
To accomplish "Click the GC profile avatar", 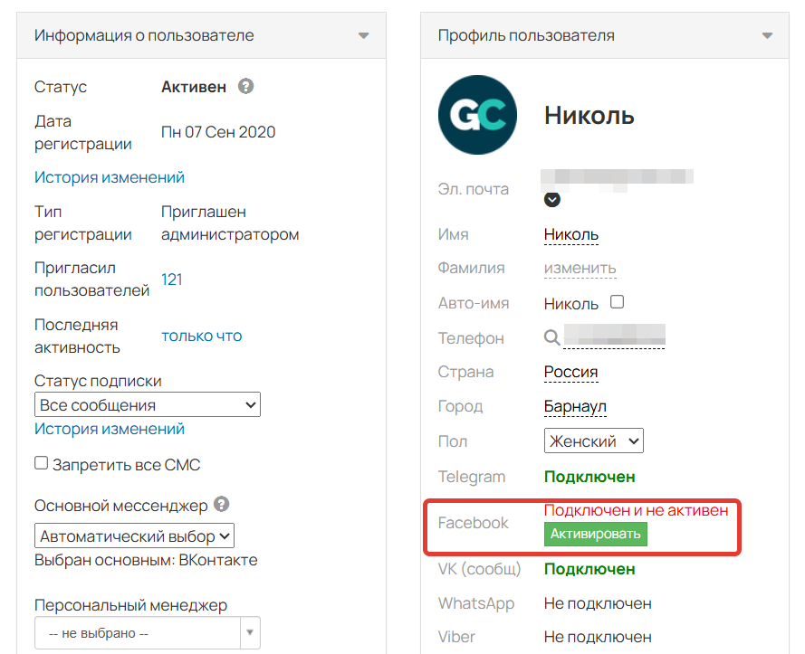I will 477,115.
